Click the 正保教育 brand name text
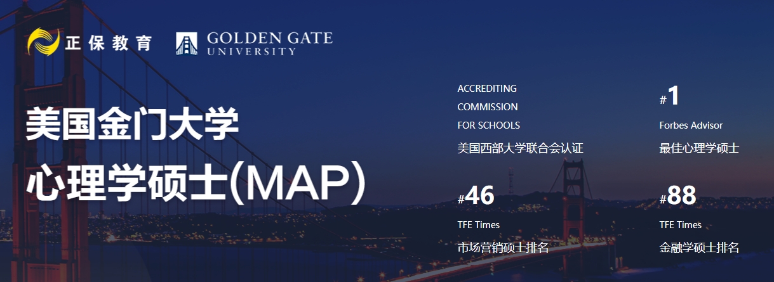Viewport: 774px width, 282px height. pyautogui.click(x=109, y=43)
